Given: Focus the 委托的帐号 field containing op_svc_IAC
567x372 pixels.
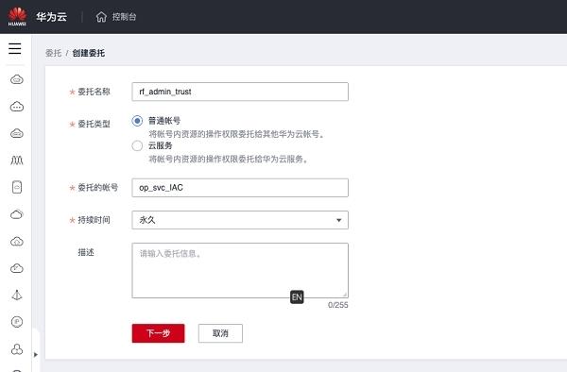Looking at the screenshot, I should point(240,188).
